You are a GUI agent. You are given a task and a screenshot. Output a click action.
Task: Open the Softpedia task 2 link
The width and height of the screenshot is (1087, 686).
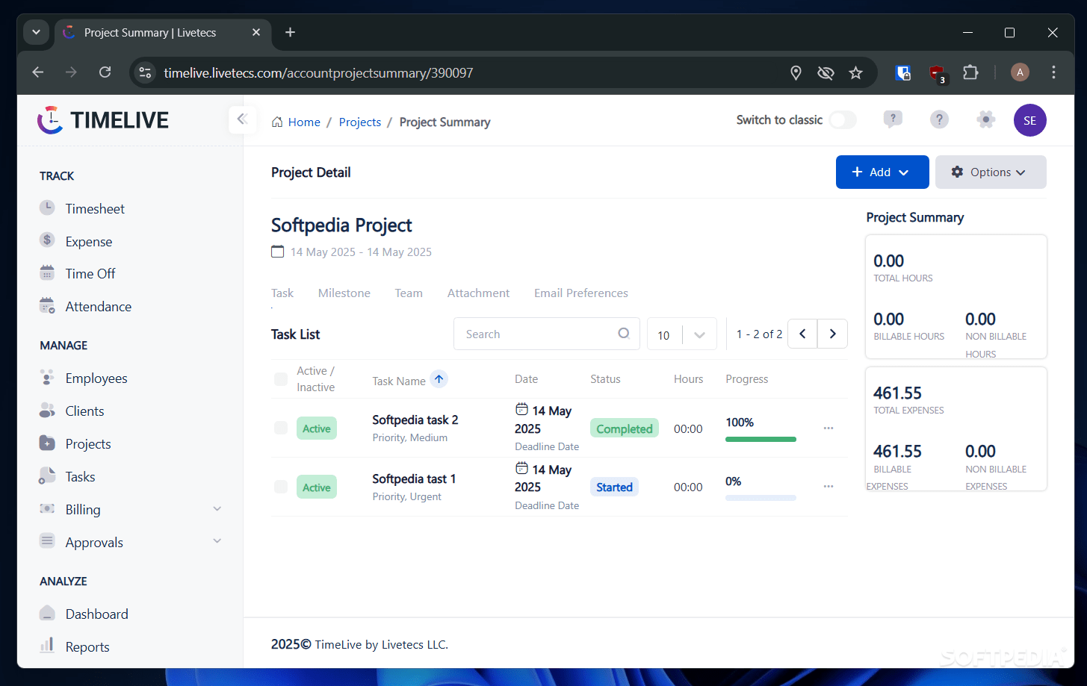(415, 420)
